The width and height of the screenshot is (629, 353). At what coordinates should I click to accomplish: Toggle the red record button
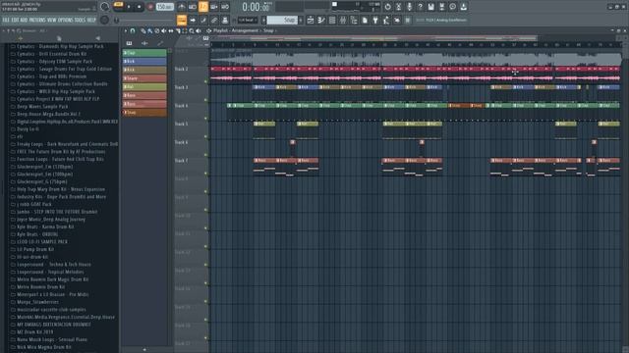[150, 7]
